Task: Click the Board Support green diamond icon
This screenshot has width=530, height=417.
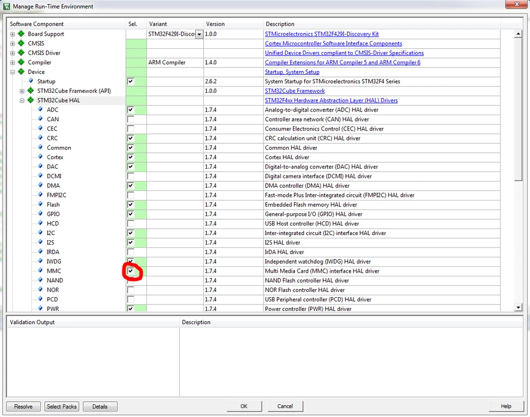Action: click(x=21, y=33)
